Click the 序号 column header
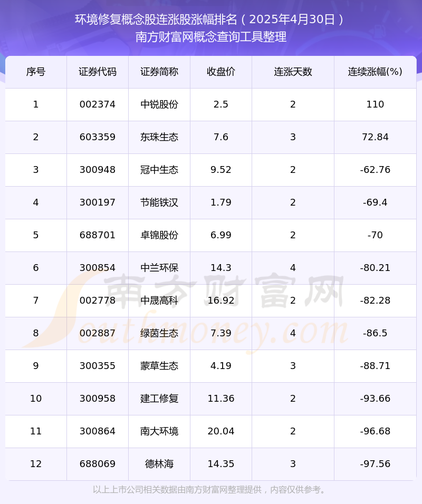The width and height of the screenshot is (422, 504). [x=36, y=72]
